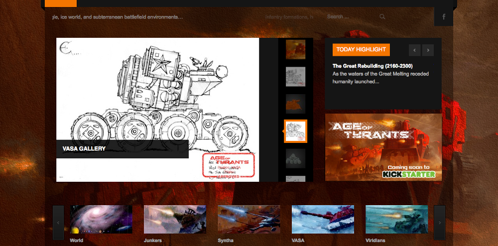Viewport: 498px width, 246px height.
Task: Click the Today Highlight orange tab
Action: tap(361, 50)
